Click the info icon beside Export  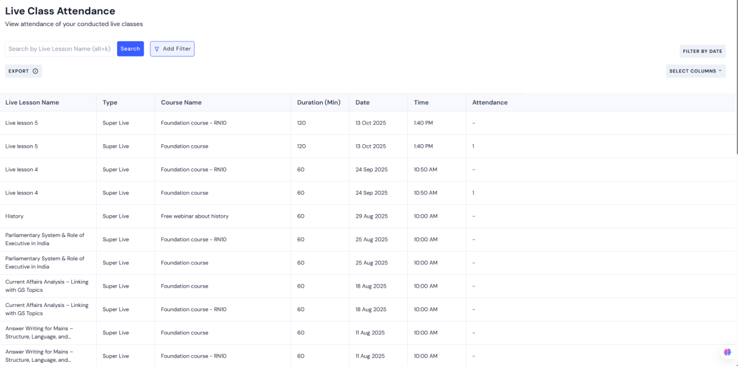click(x=35, y=71)
